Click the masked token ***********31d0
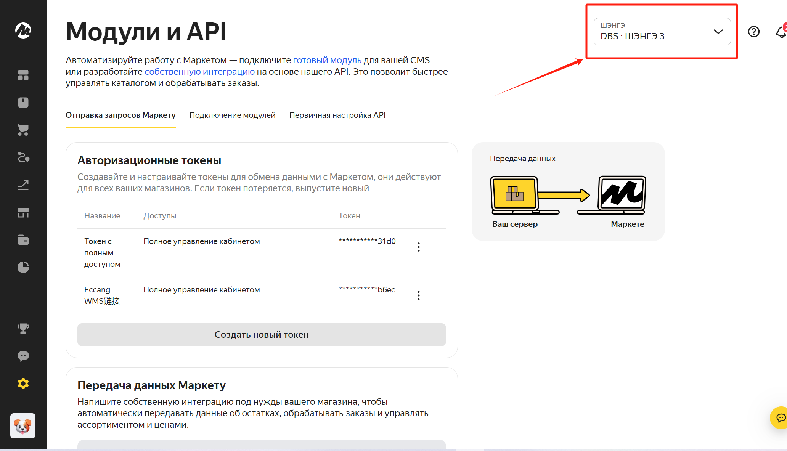This screenshot has height=451, width=787. (367, 241)
